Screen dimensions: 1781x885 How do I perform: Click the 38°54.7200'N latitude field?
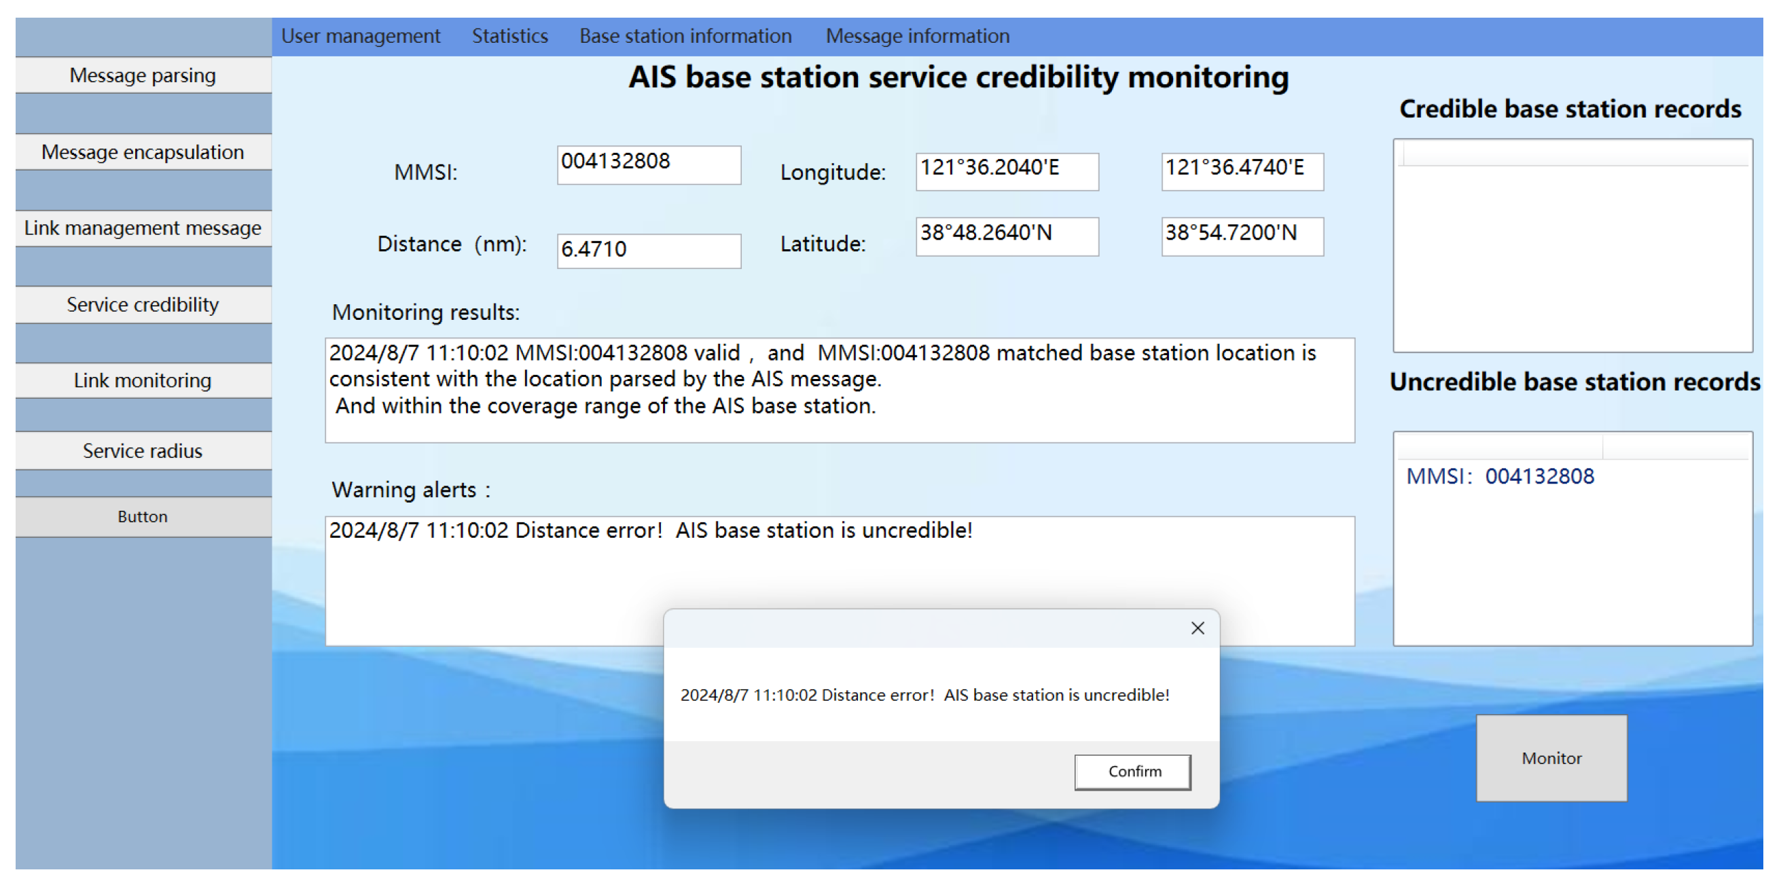tap(1242, 236)
